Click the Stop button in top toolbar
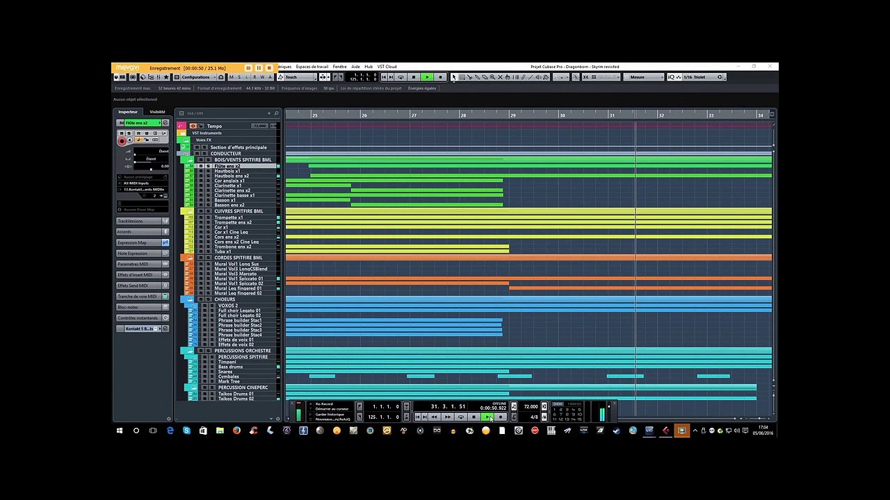The width and height of the screenshot is (890, 500). coord(414,77)
